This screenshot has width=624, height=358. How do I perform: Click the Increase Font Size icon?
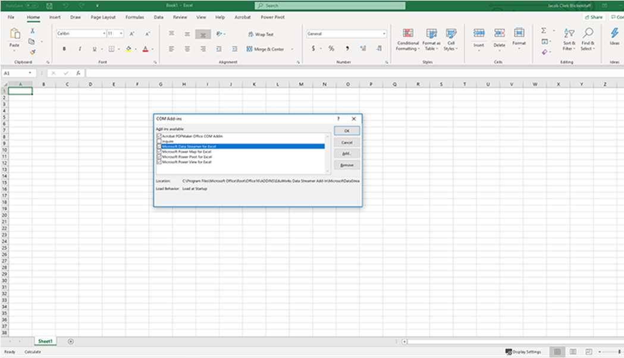pyautogui.click(x=131, y=34)
